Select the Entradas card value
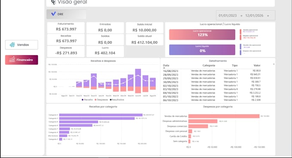The height and width of the screenshot is (158, 292). click(105, 30)
